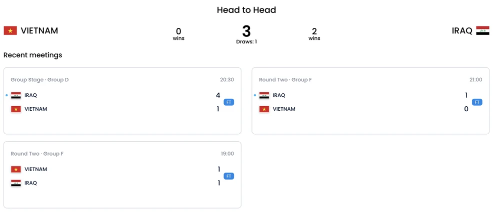Click the Vietnam flag in the header
Screen dimensions: 500x218
(x=10, y=31)
